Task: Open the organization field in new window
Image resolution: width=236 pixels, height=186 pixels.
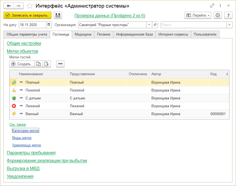Action: 155,25
